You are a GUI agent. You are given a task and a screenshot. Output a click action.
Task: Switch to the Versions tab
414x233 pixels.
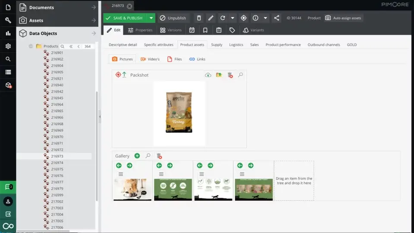(171, 30)
